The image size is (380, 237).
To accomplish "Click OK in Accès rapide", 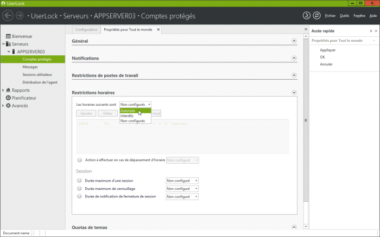I will click(322, 57).
